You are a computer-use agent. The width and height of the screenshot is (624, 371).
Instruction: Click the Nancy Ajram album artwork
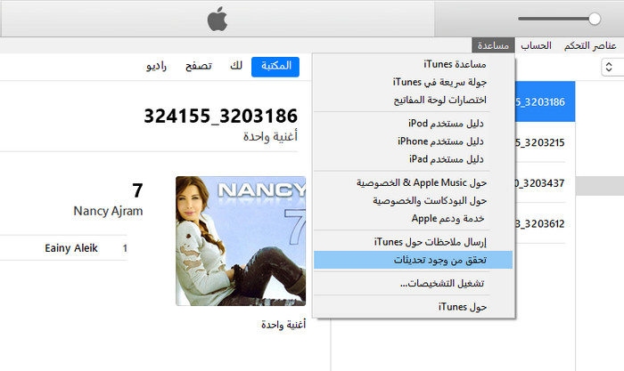point(241,241)
